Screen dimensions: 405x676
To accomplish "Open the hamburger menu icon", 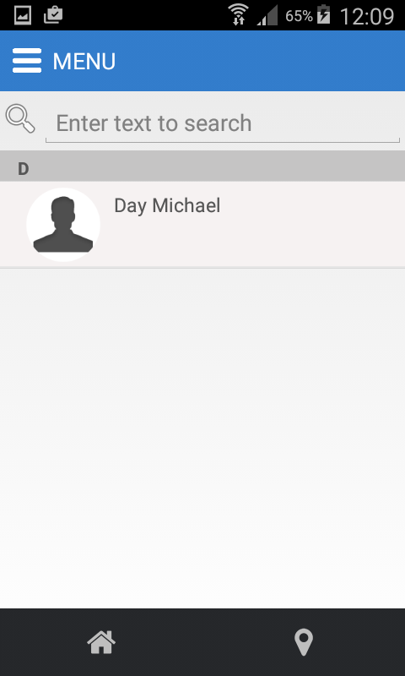I will click(x=27, y=60).
